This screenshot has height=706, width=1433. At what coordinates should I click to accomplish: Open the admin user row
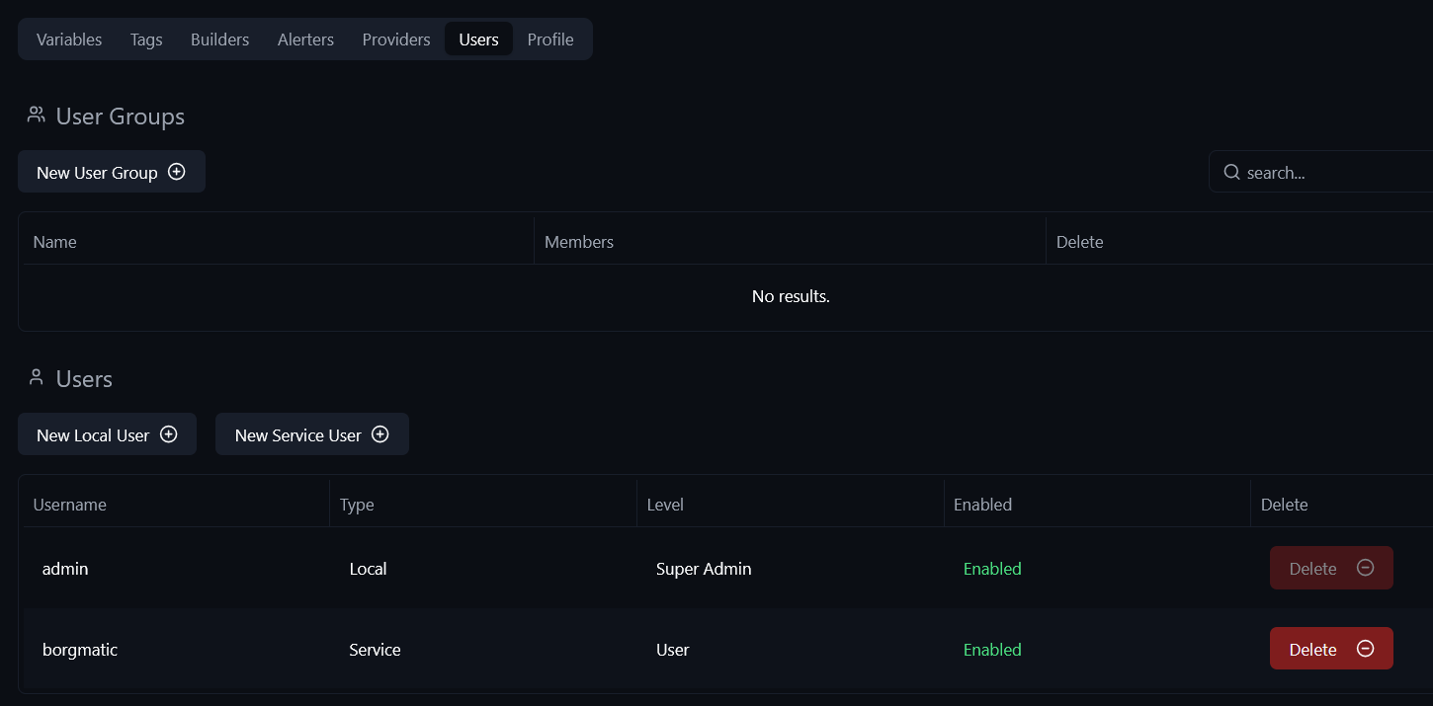(65, 569)
